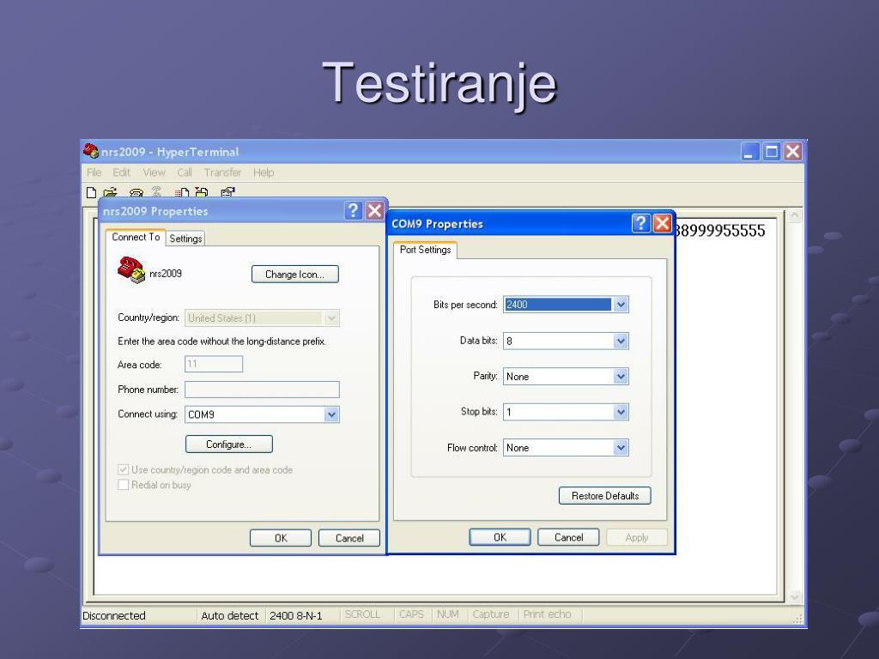The width and height of the screenshot is (879, 659).
Task: Toggle Use country/region code and area code
Action: [x=123, y=469]
